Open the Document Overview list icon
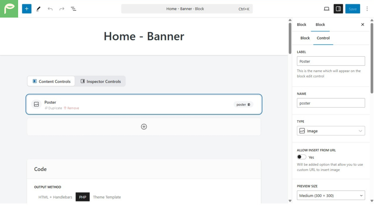The image size is (374, 210). (73, 9)
